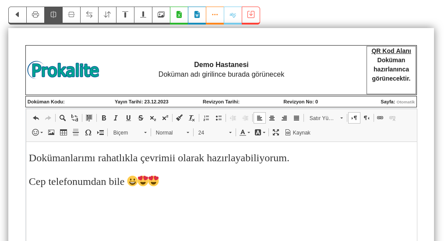Image resolution: width=448 pixels, height=241 pixels.
Task: Click the header (top T) icon
Action: coord(125,14)
